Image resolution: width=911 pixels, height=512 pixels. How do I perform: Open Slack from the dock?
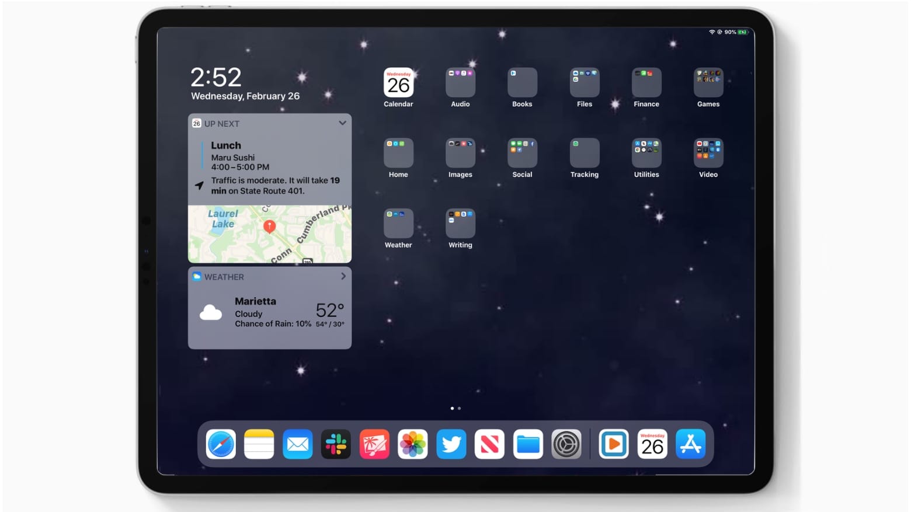(336, 444)
